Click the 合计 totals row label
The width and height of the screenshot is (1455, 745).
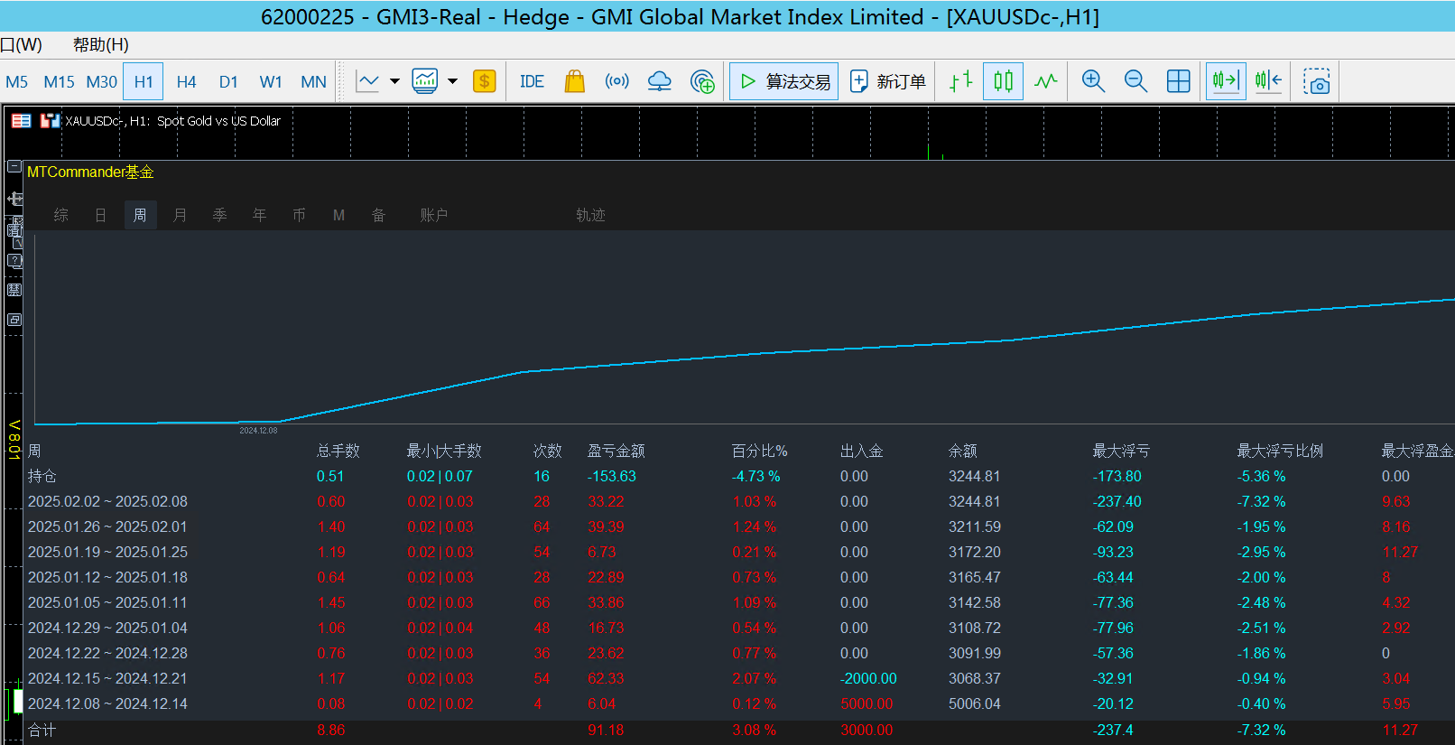42,730
